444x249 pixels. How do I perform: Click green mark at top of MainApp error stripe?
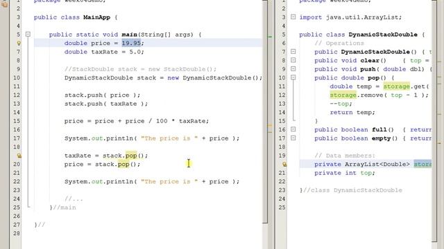point(270,37)
